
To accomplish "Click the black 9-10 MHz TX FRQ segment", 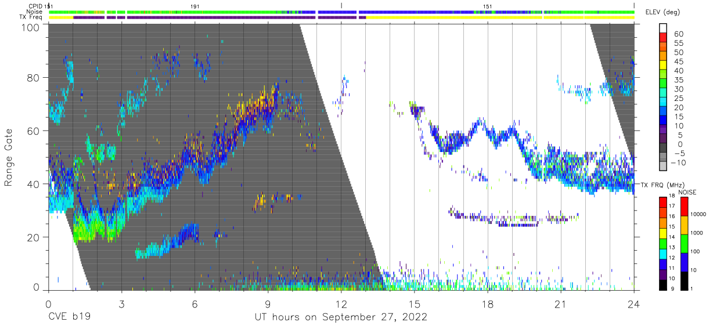I will [662, 284].
